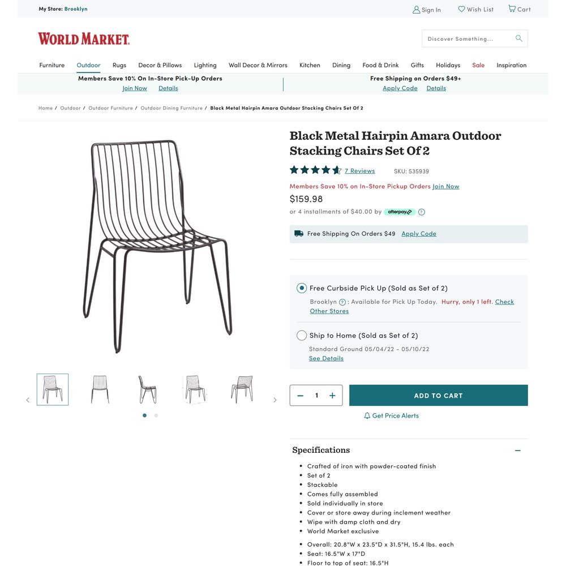Open the shopping Cart icon
The image size is (566, 566).
pos(512,8)
